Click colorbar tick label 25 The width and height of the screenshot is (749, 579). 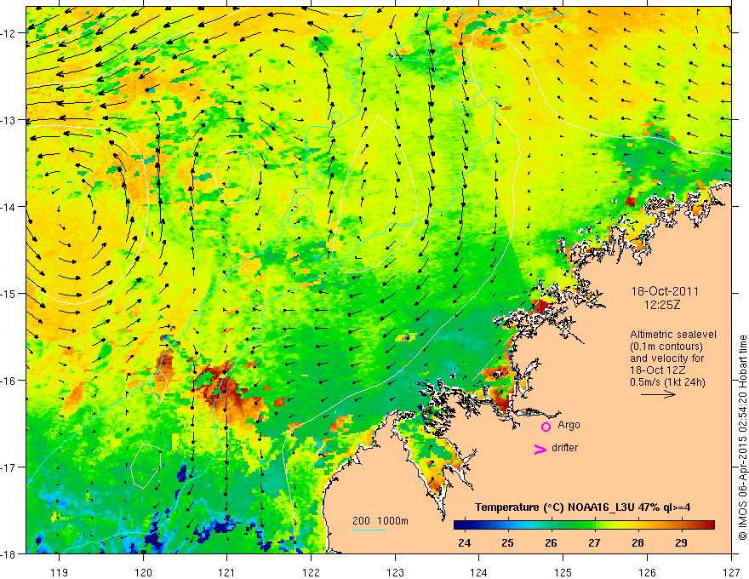(507, 542)
